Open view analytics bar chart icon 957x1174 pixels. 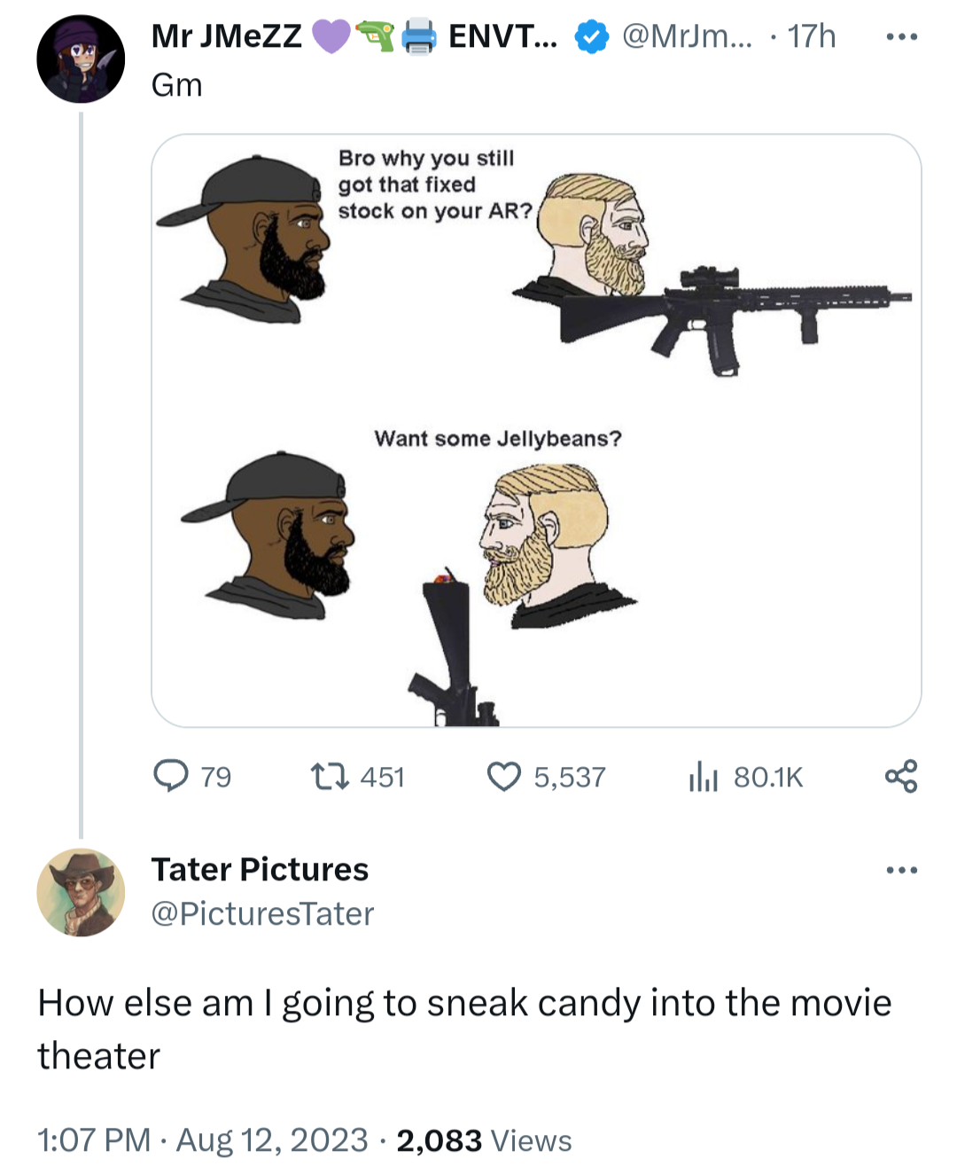coord(703,777)
